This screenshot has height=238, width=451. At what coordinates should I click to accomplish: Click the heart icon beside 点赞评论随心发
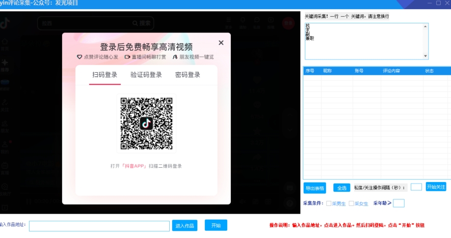(x=79, y=57)
